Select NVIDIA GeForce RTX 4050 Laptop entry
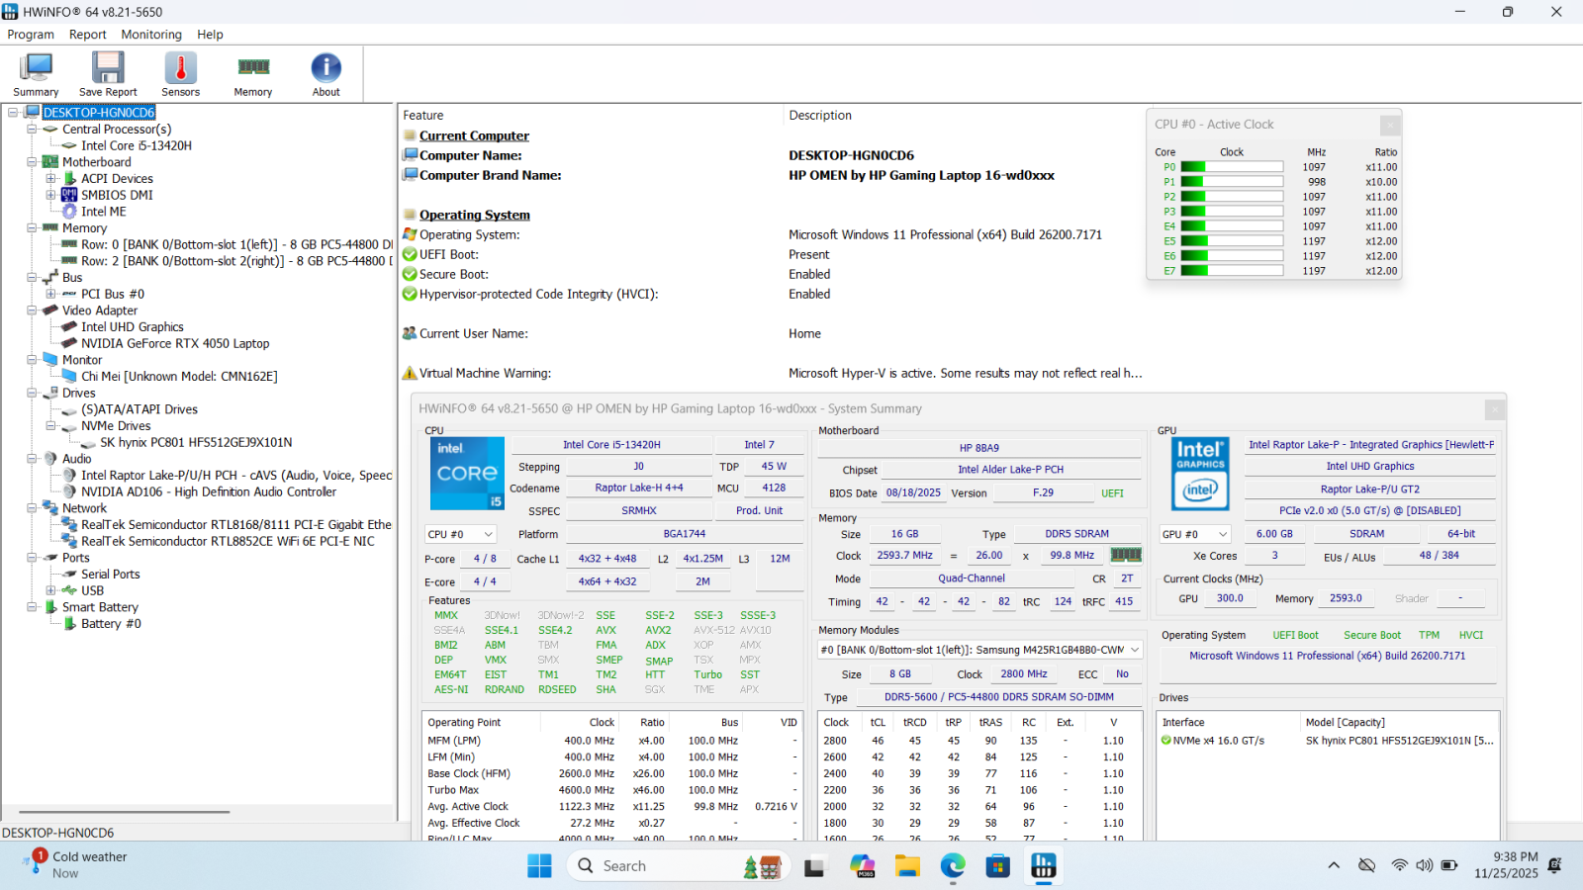This screenshot has width=1583, height=890. click(x=175, y=343)
